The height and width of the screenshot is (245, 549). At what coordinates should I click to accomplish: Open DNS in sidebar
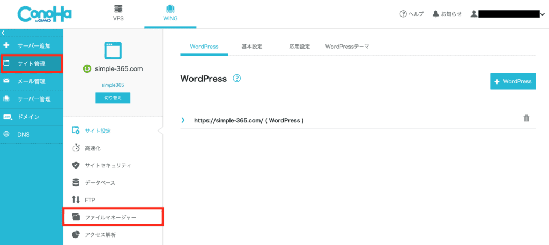pyautogui.click(x=32, y=135)
